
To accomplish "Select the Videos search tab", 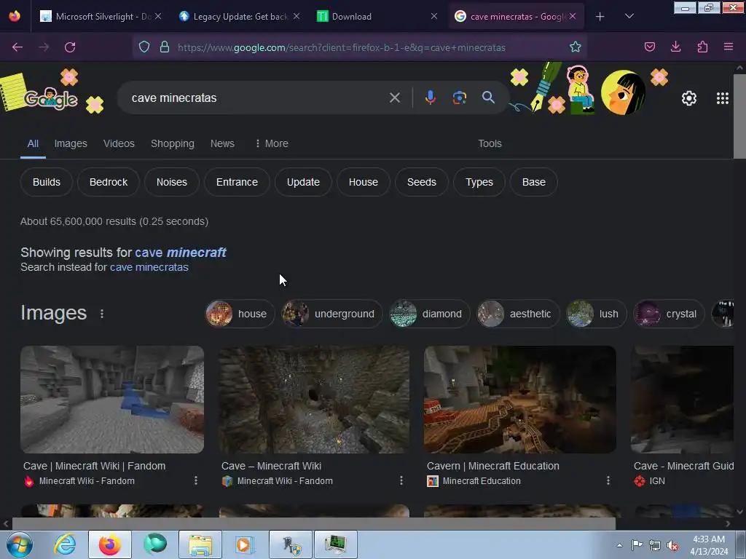I will click(x=119, y=143).
